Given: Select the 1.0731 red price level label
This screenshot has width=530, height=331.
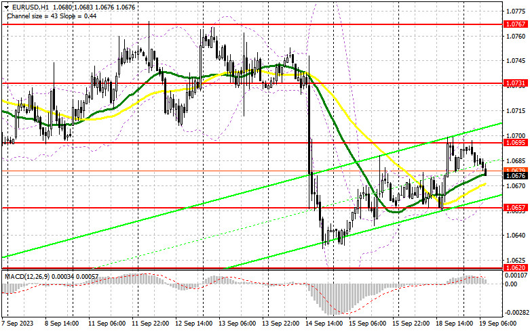Looking at the screenshot, I should pyautogui.click(x=515, y=83).
